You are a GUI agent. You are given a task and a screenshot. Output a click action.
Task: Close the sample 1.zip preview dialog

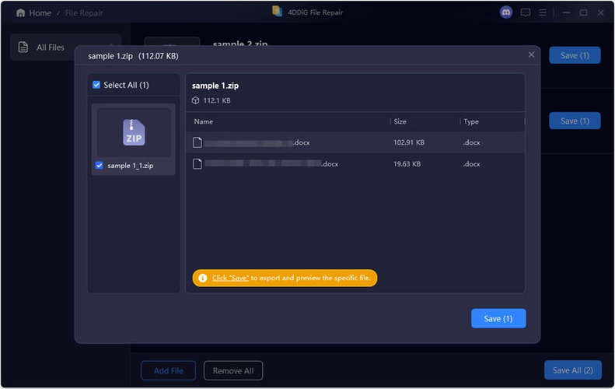[531, 54]
